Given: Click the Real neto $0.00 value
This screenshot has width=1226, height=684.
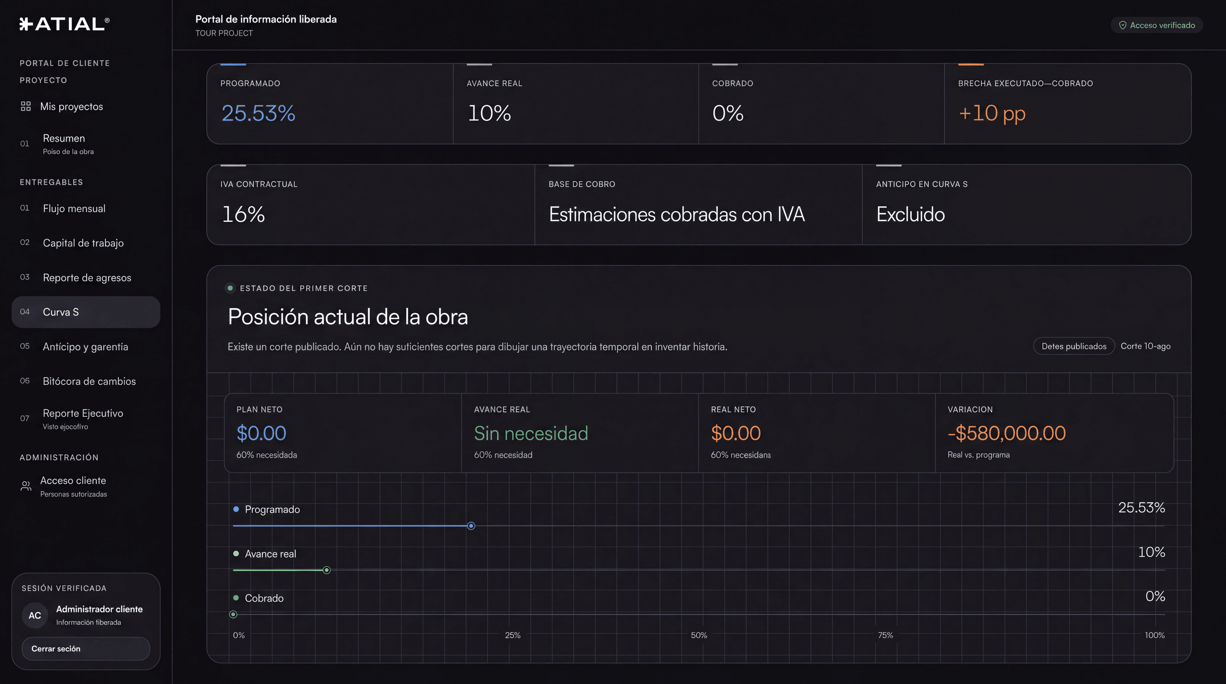Looking at the screenshot, I should pyautogui.click(x=736, y=433).
